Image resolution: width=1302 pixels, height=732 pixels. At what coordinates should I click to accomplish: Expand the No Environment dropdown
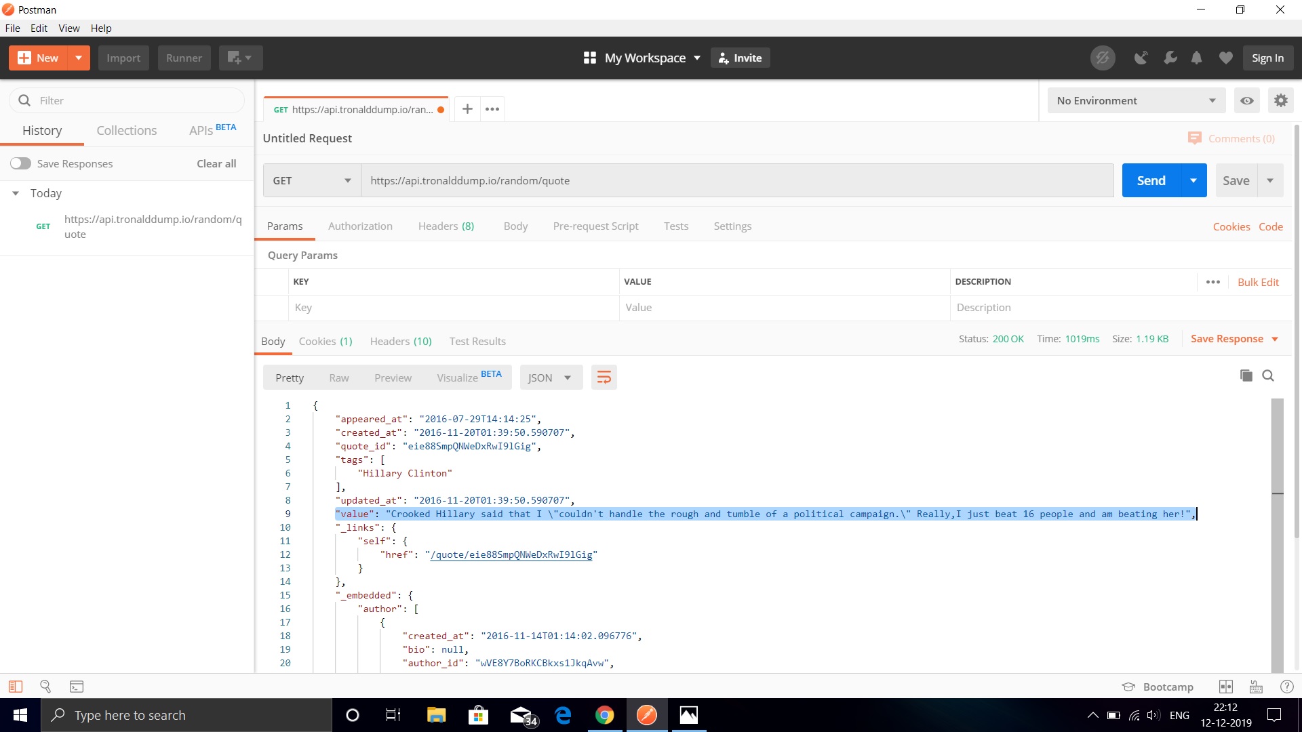coord(1136,100)
